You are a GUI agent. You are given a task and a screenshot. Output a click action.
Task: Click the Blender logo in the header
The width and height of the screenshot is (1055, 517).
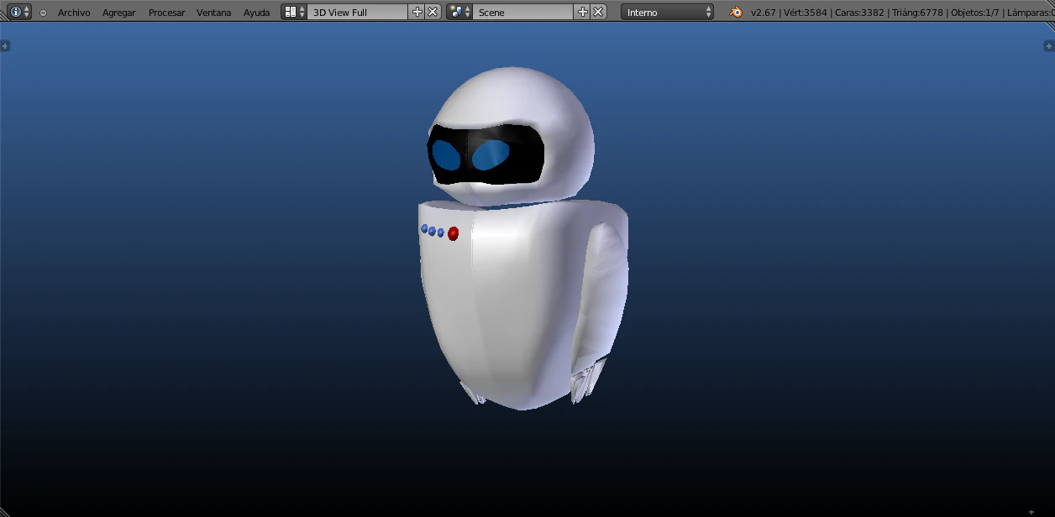click(736, 13)
